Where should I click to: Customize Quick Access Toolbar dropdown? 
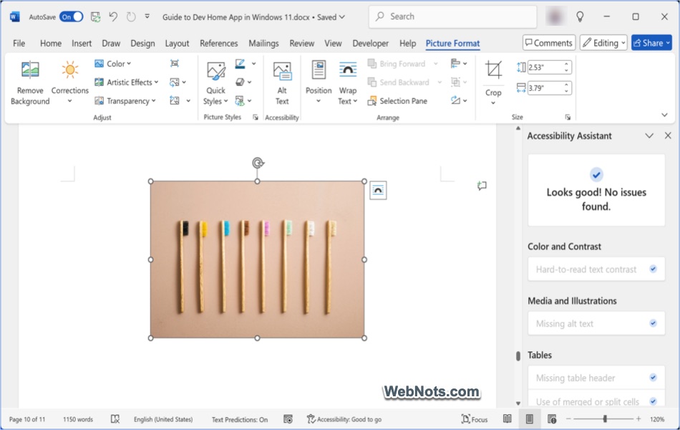pos(147,16)
